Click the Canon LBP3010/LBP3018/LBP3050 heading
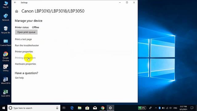 coord(53,11)
